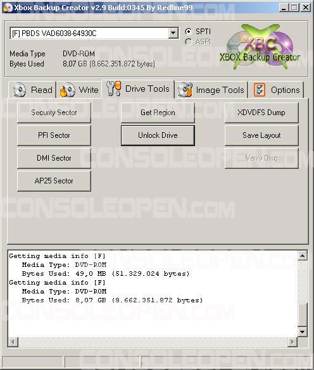Go to the Options tab
Screen dimensions: 314x370
(x=276, y=90)
